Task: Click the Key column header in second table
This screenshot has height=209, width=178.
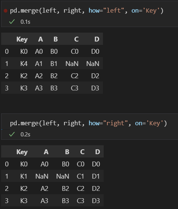Action: pos(22,152)
